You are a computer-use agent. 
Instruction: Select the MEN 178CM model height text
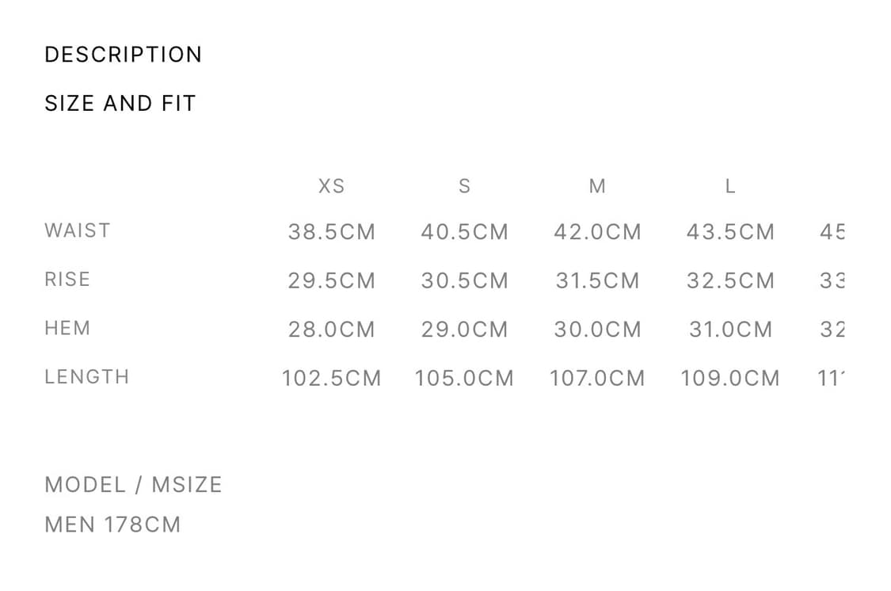tap(112, 524)
